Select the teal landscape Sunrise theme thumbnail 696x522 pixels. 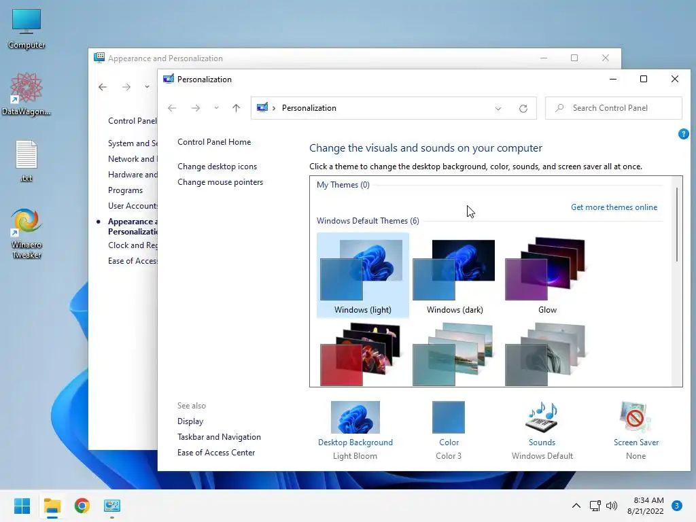coord(453,354)
